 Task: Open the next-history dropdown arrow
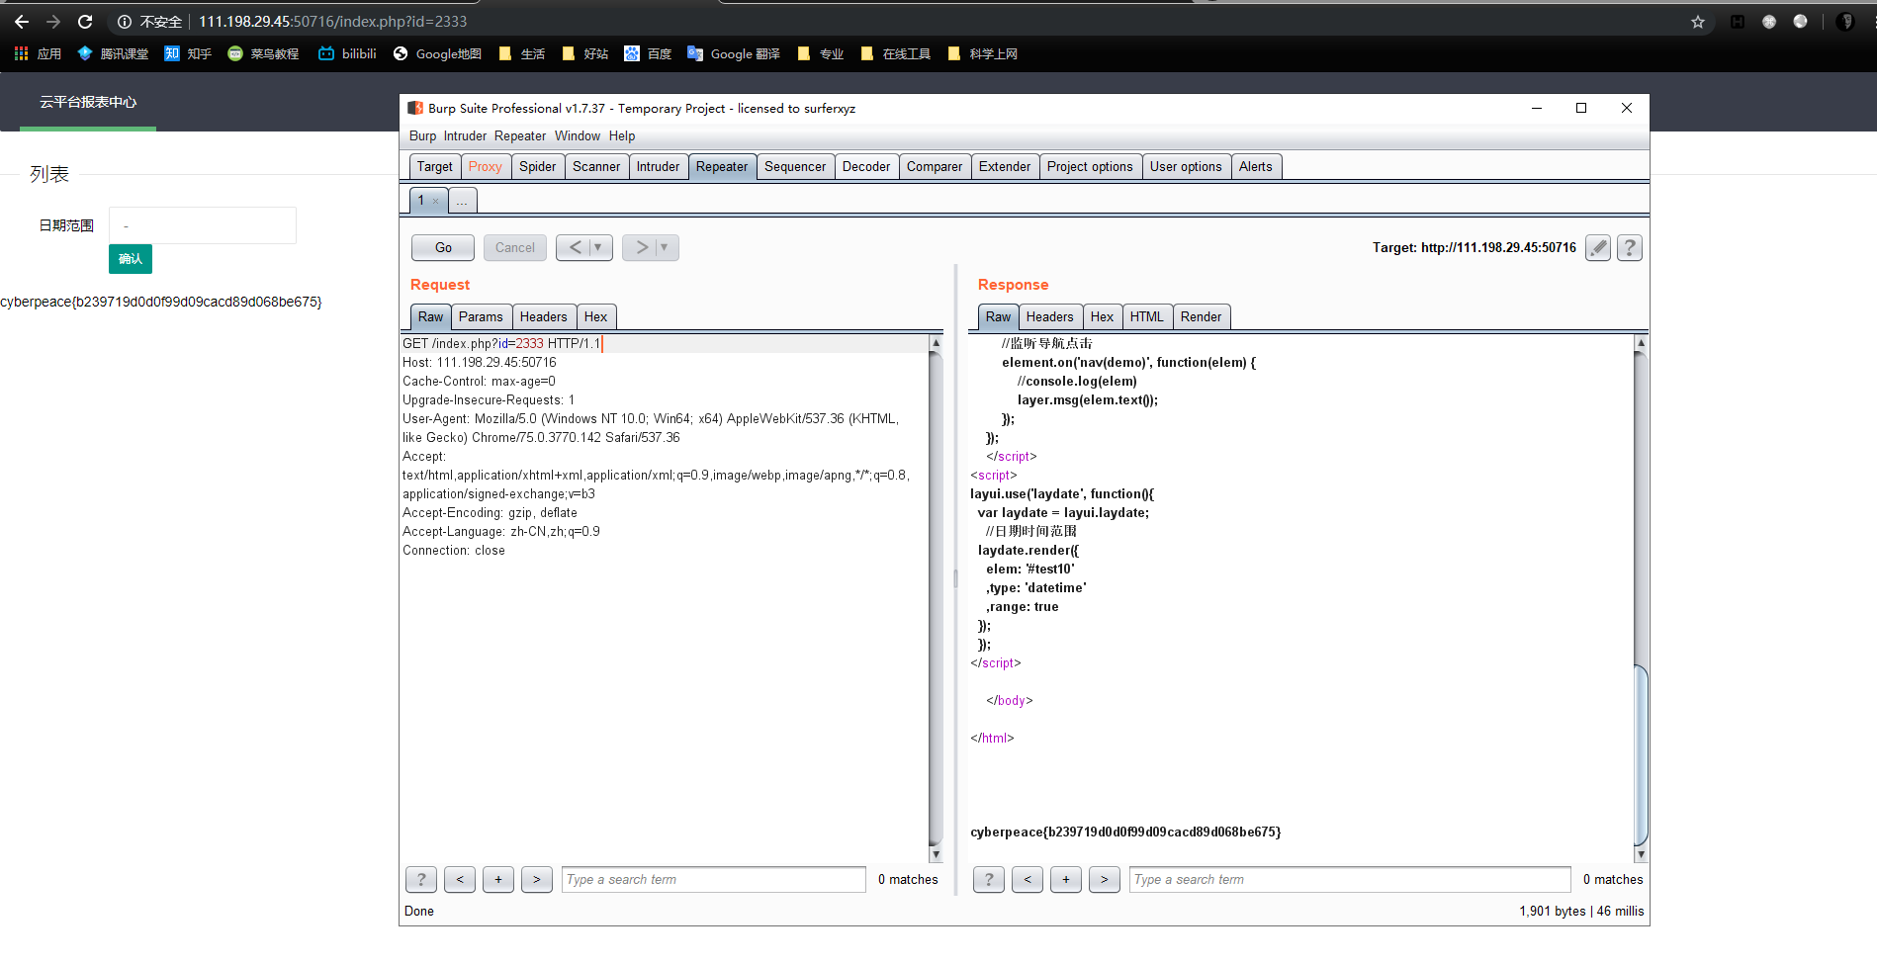[x=665, y=247]
